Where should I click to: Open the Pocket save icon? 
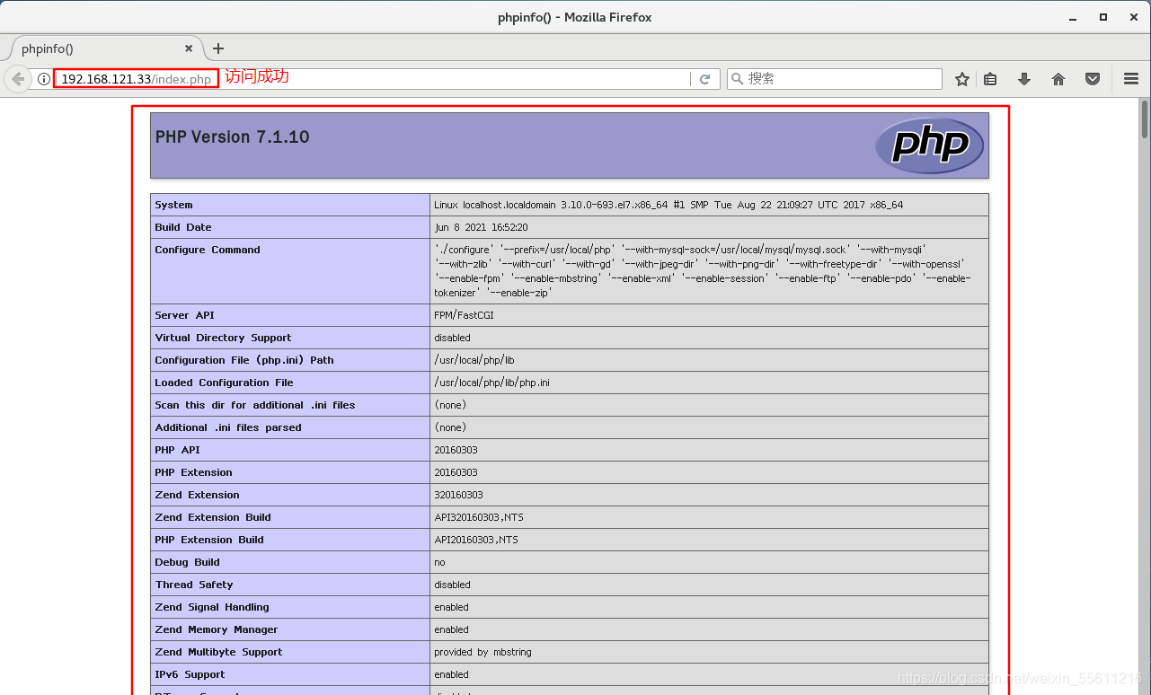coord(1093,79)
